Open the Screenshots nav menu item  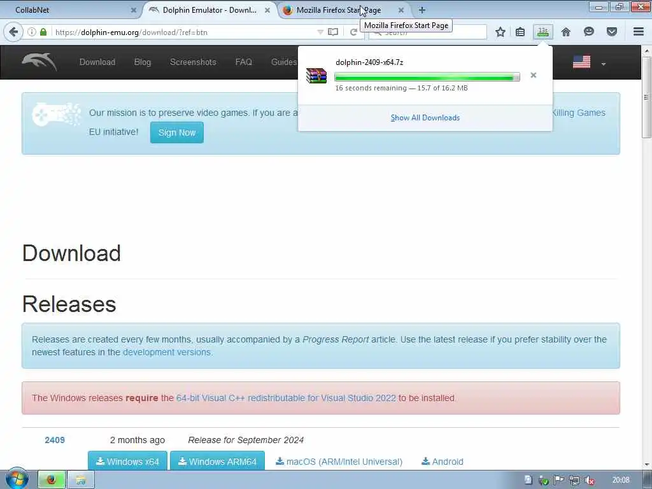[x=193, y=62]
